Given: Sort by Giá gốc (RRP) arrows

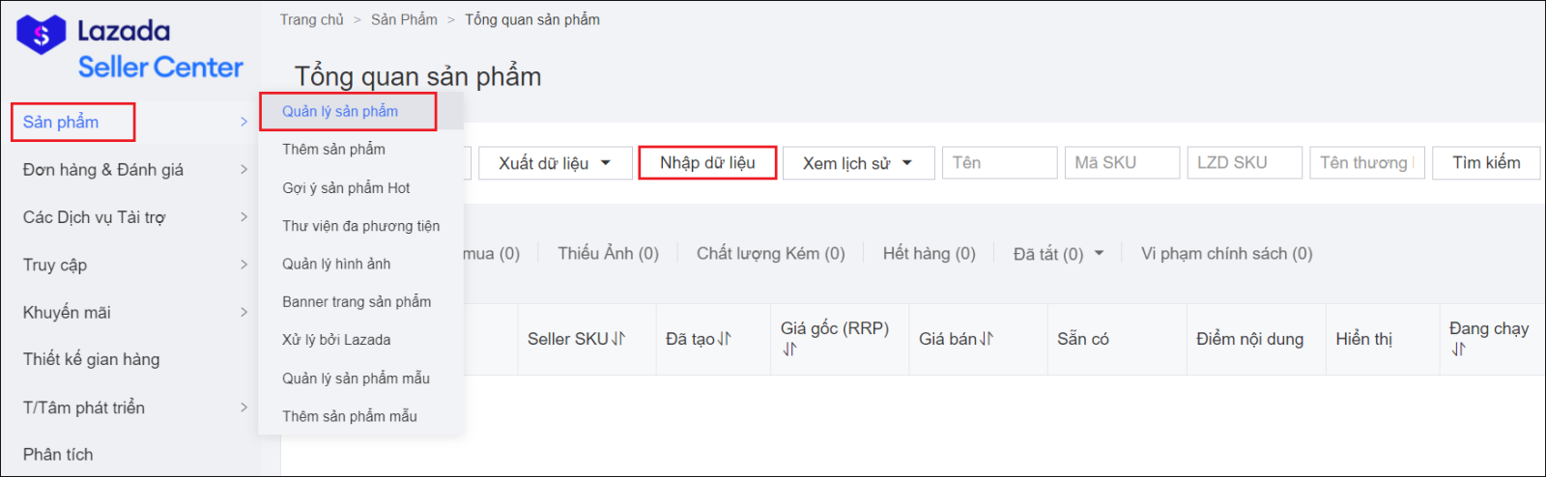Looking at the screenshot, I should pos(789,350).
